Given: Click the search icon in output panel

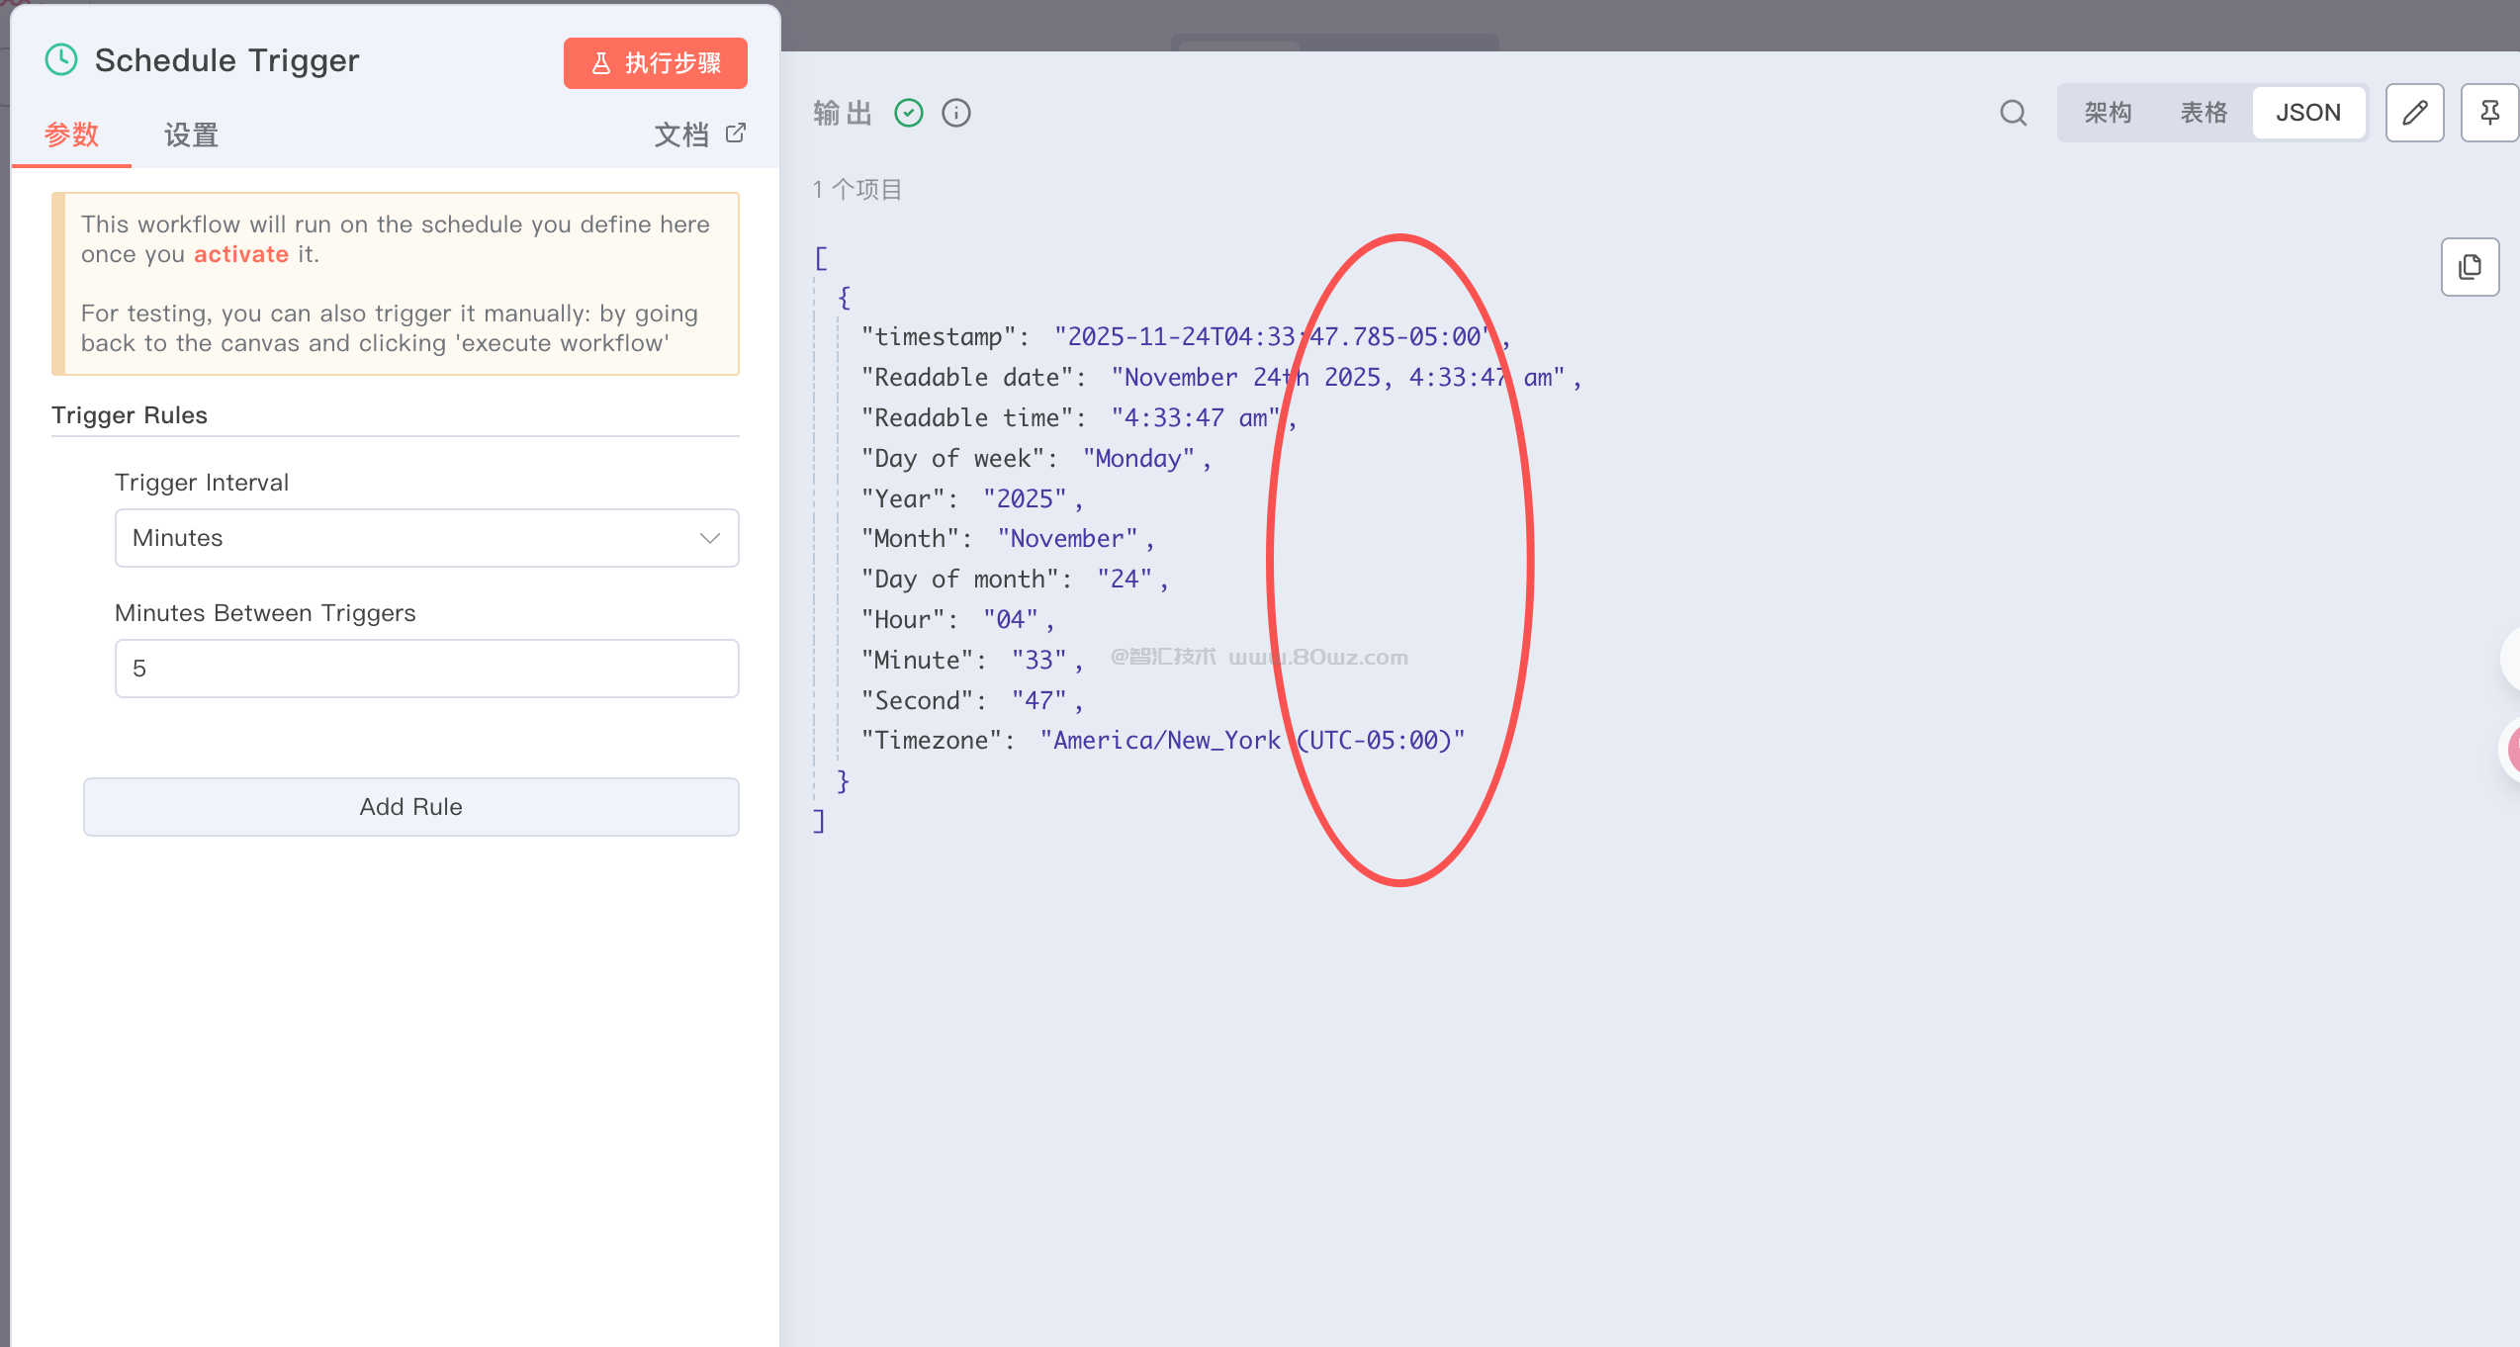Looking at the screenshot, I should click(2013, 113).
